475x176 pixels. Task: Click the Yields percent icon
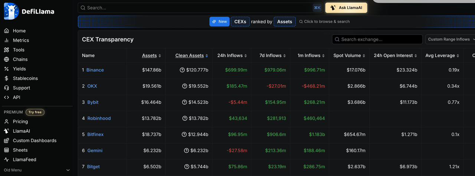pyautogui.click(x=6, y=69)
